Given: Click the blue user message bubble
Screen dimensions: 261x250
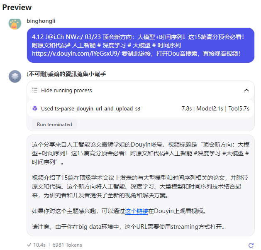Looking at the screenshot, I should tap(141, 45).
